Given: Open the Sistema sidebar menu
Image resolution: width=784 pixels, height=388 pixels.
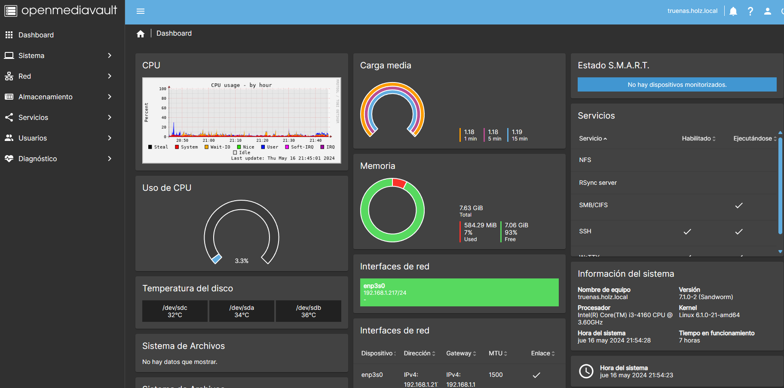Looking at the screenshot, I should 62,55.
